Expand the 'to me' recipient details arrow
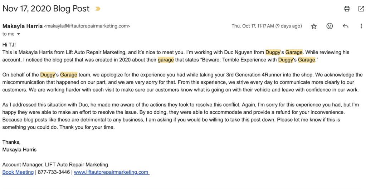This screenshot has width=366, height=189. pyautogui.click(x=19, y=34)
